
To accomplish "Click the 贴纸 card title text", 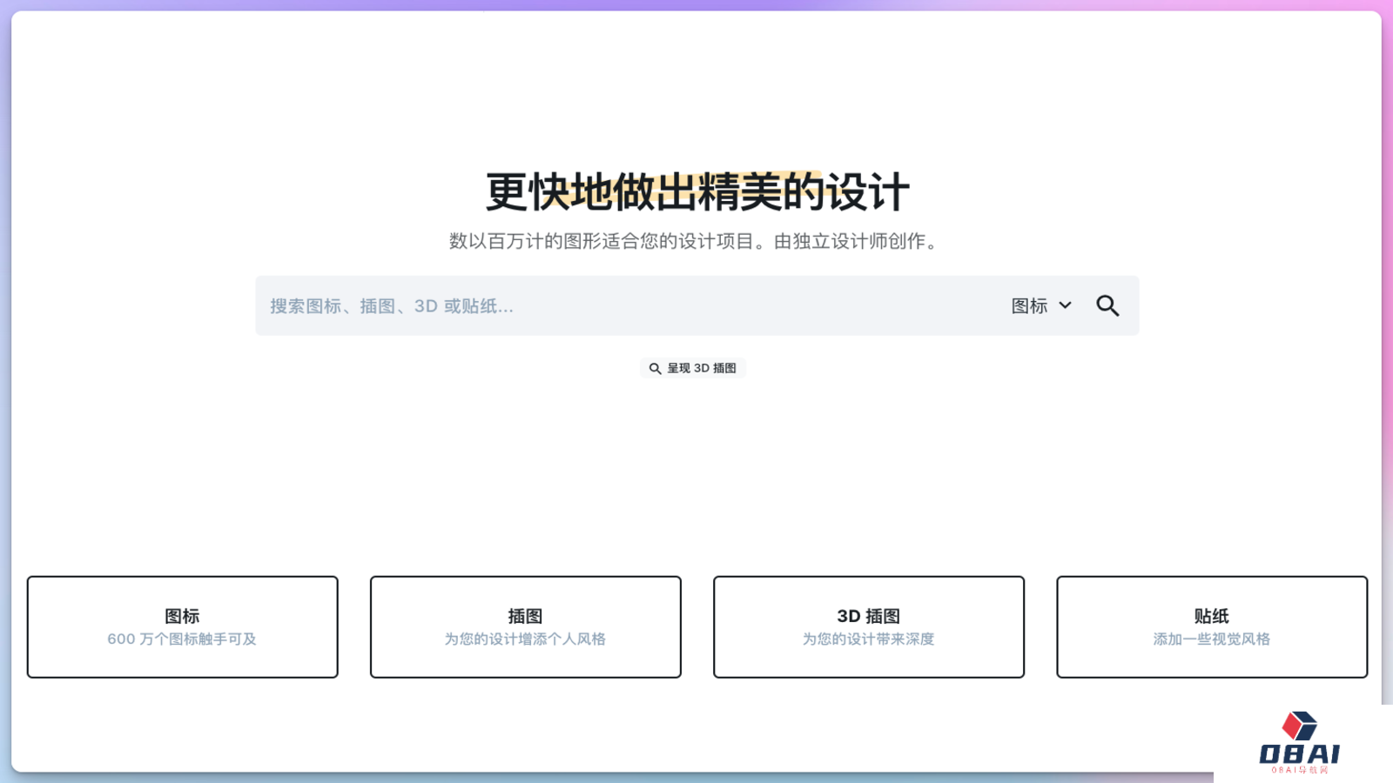I will click(1211, 615).
